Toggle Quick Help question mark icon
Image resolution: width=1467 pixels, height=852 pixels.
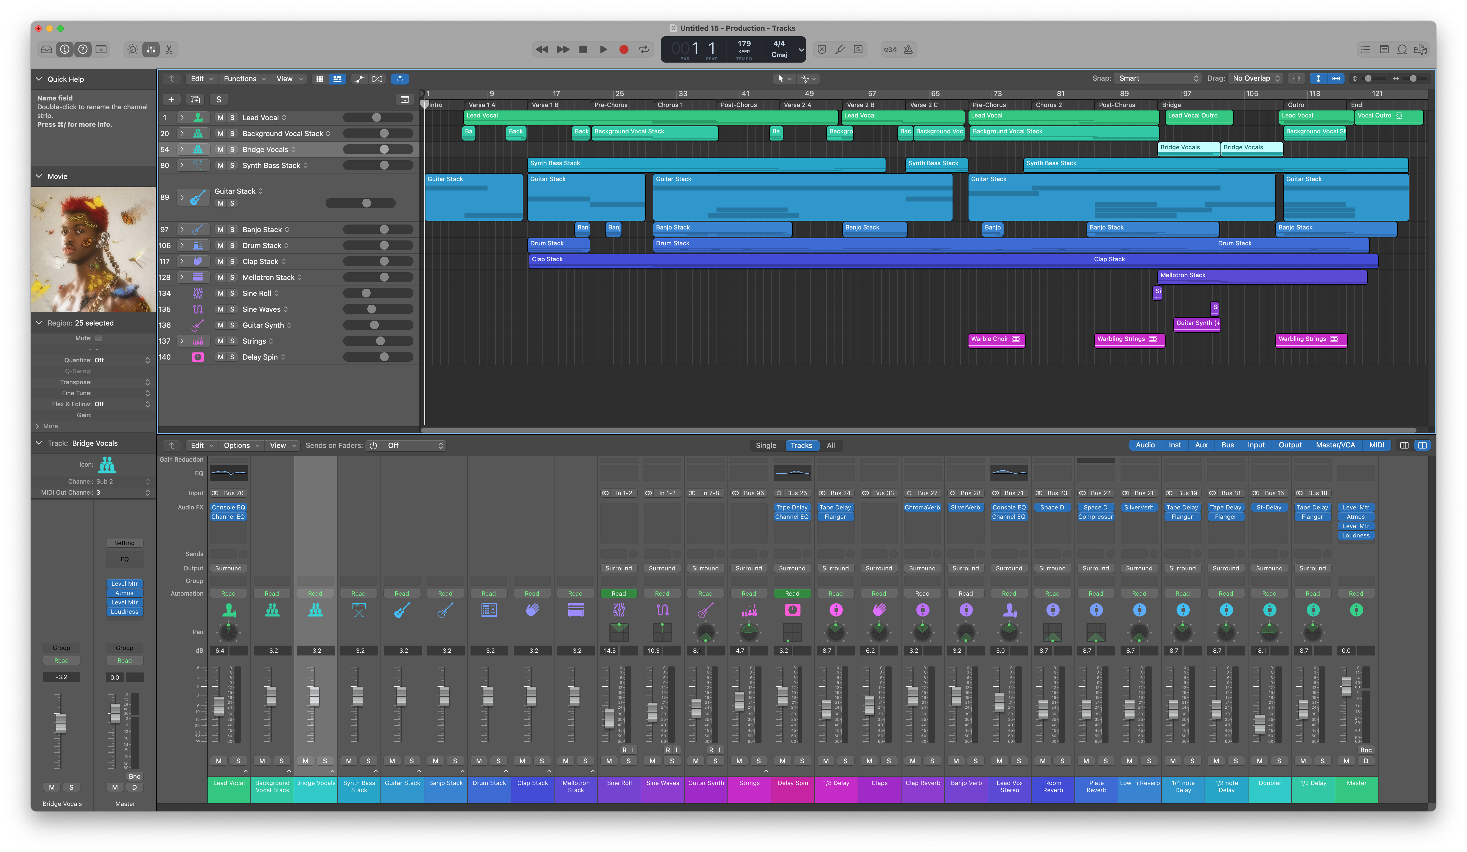pos(83,49)
